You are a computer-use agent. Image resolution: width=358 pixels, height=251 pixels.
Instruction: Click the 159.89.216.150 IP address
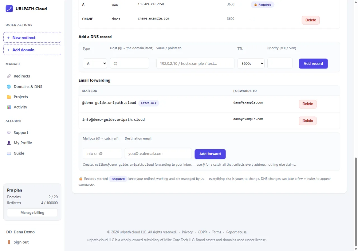point(151,4)
